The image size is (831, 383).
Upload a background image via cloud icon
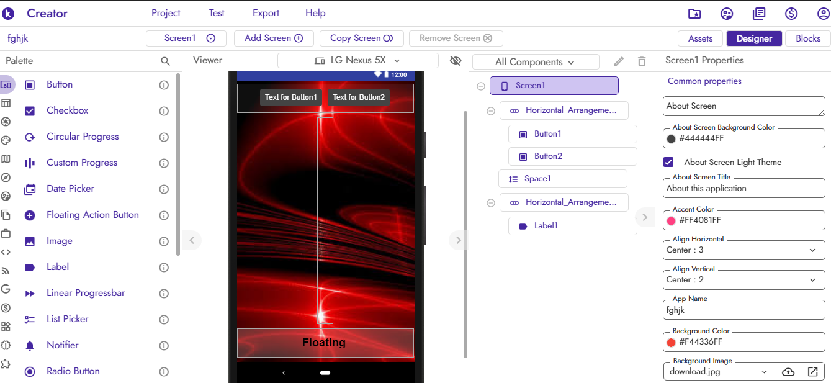(x=788, y=372)
